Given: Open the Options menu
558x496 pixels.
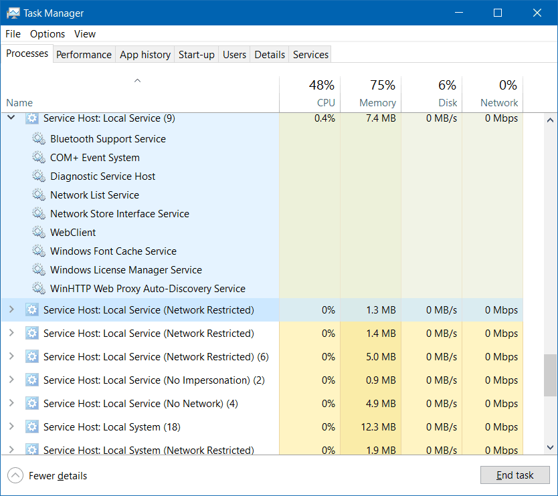Looking at the screenshot, I should (x=48, y=34).
